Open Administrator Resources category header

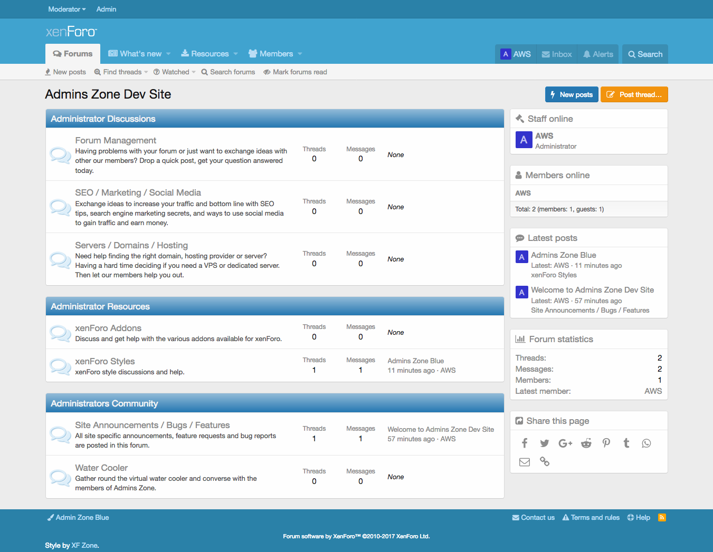tap(100, 307)
